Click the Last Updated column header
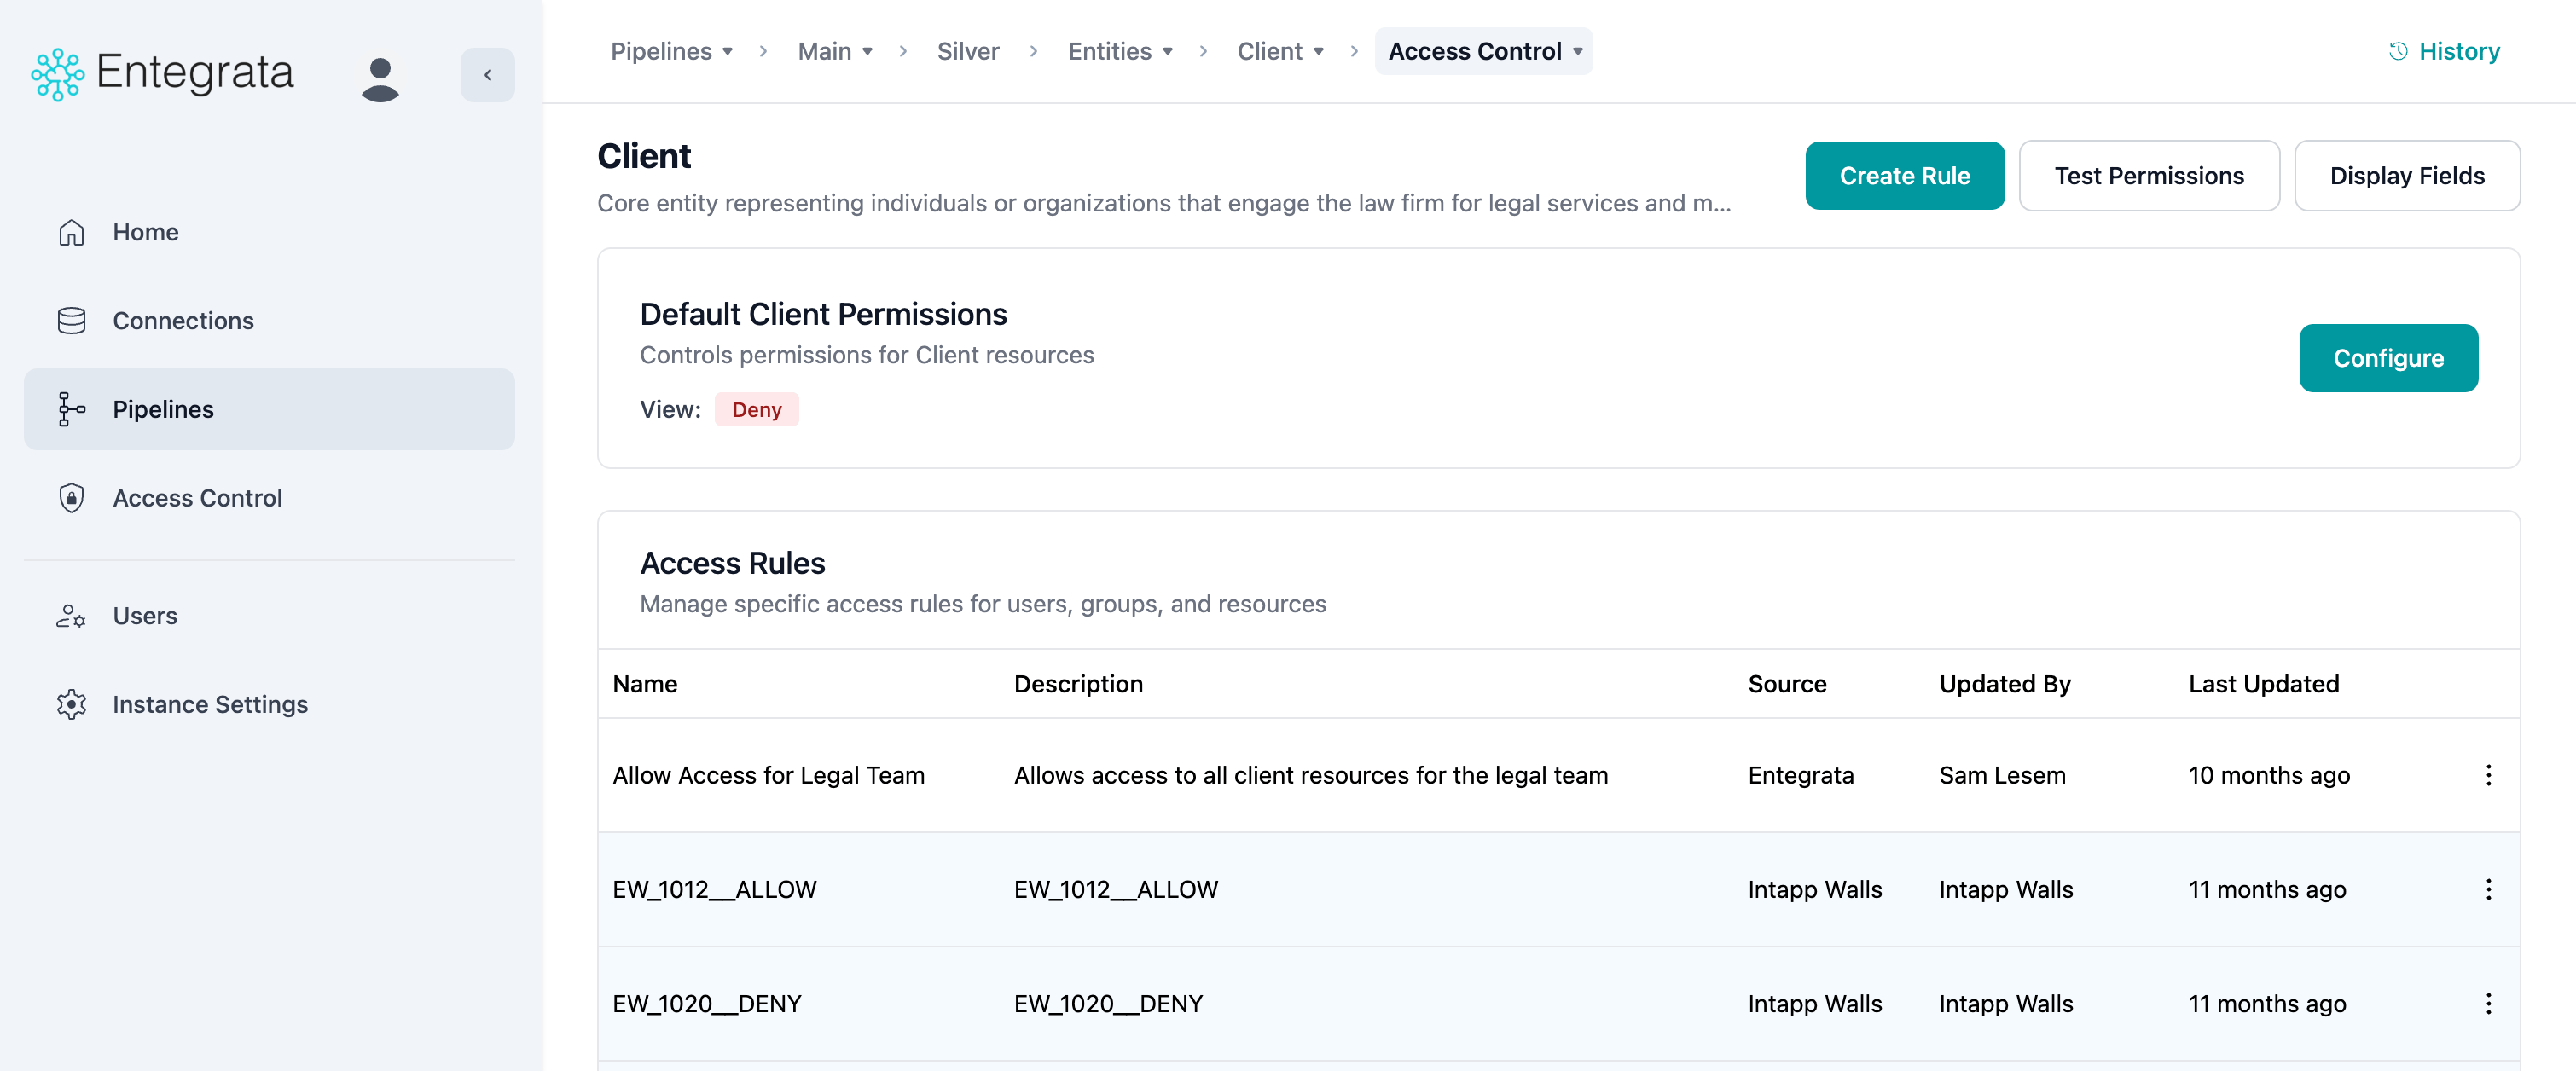 (2263, 684)
